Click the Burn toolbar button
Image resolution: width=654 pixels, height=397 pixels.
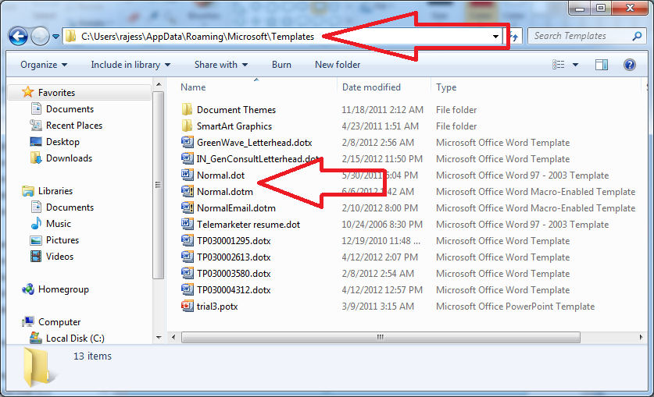[281, 65]
